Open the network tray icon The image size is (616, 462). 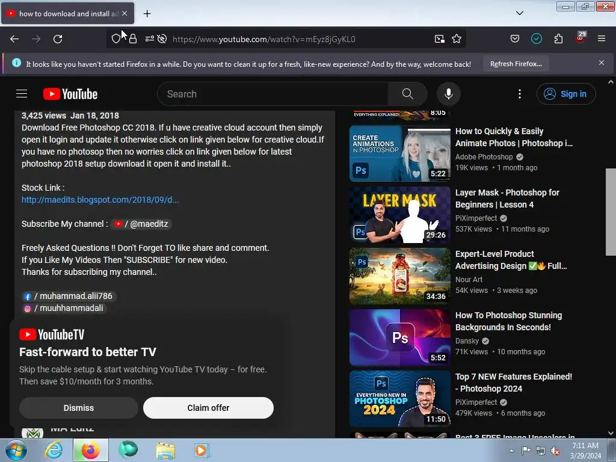[541, 451]
